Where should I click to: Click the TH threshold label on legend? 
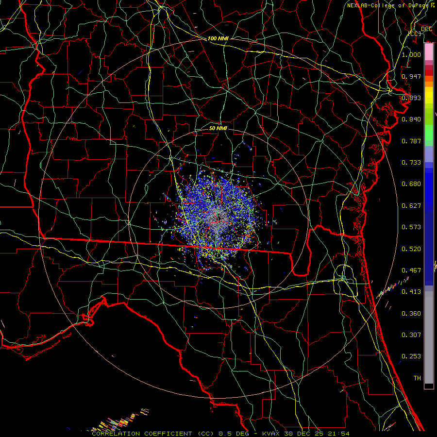pos(417,378)
